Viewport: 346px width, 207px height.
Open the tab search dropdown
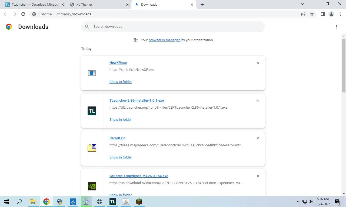coord(302,4)
